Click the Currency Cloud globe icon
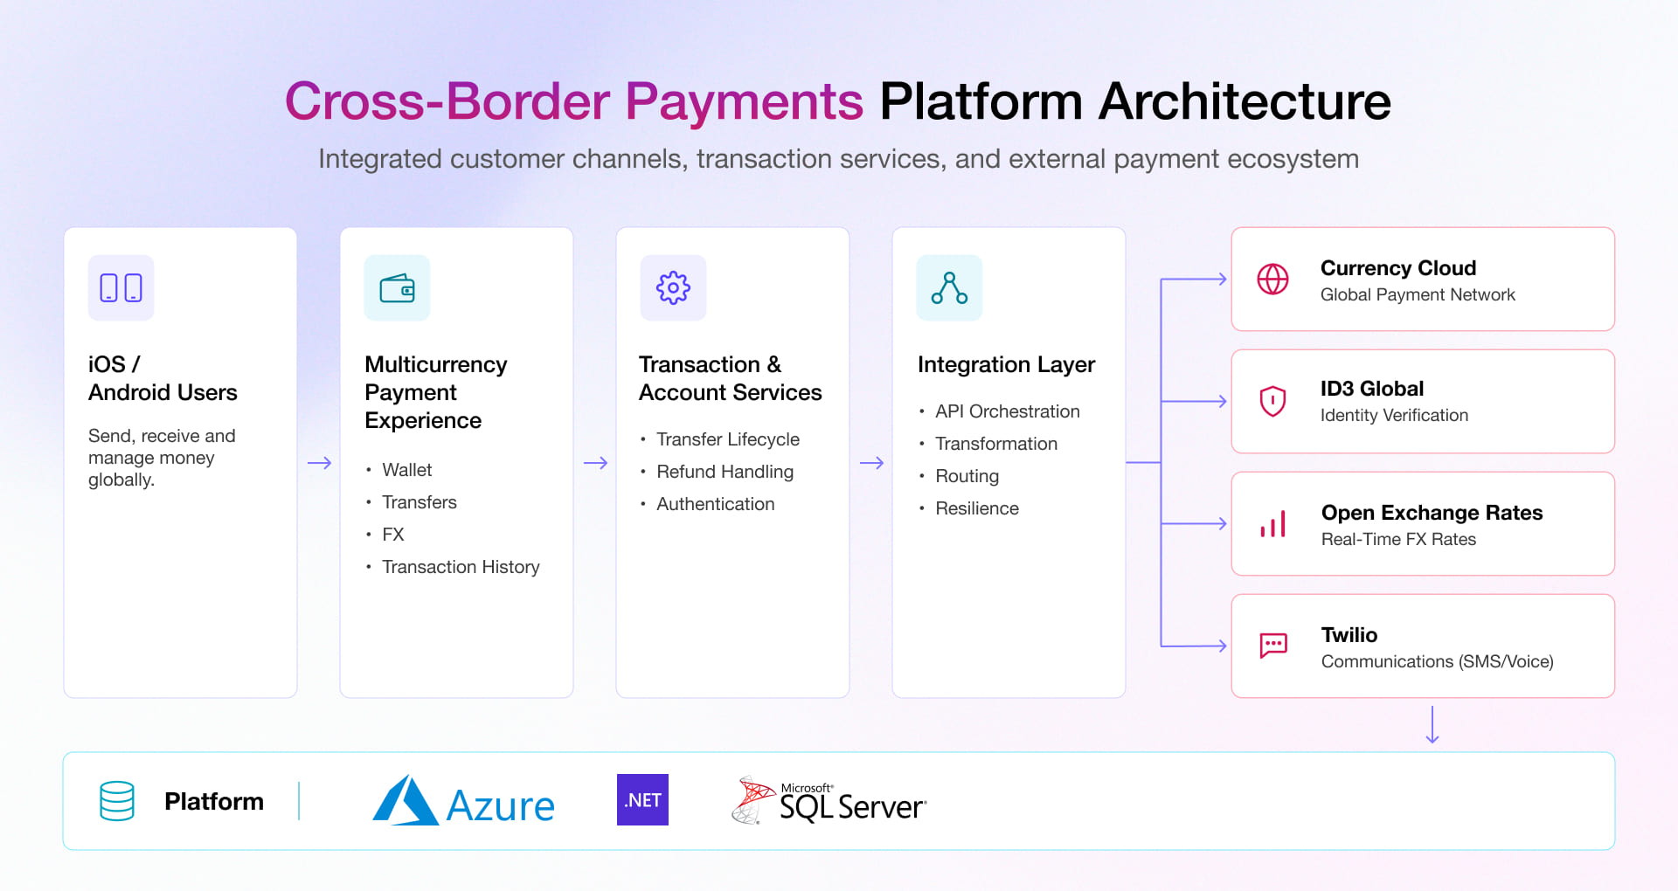 pyautogui.click(x=1272, y=280)
